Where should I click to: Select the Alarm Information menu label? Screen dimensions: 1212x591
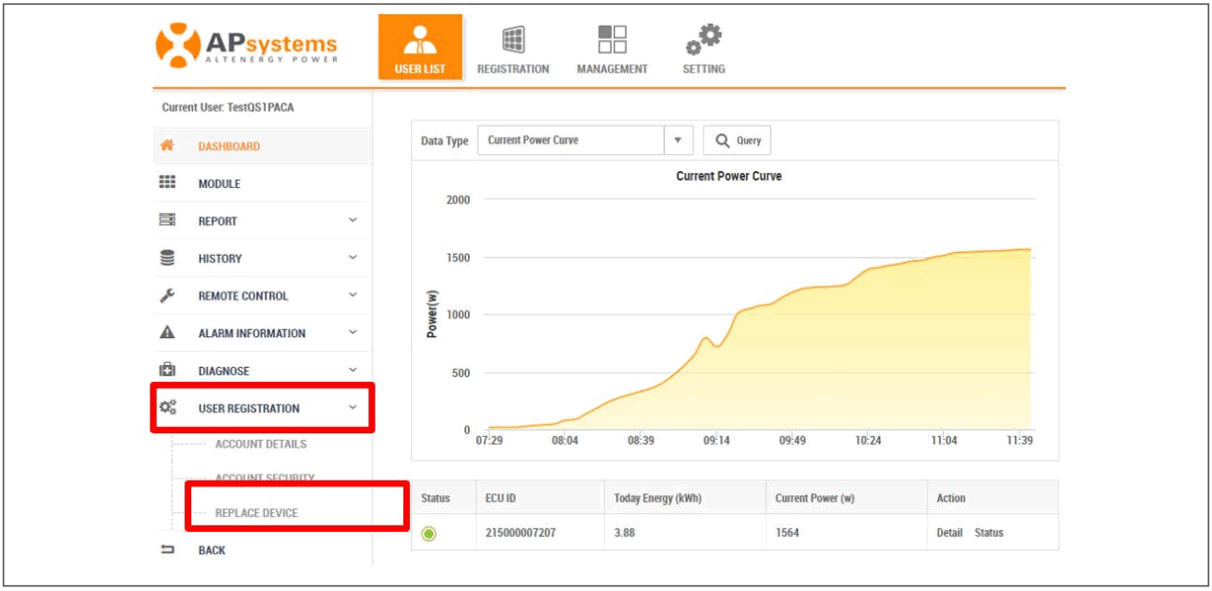[252, 334]
